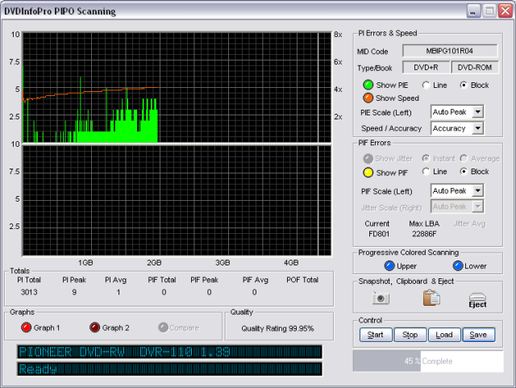Pick the blue Lower scanning color

point(458,266)
